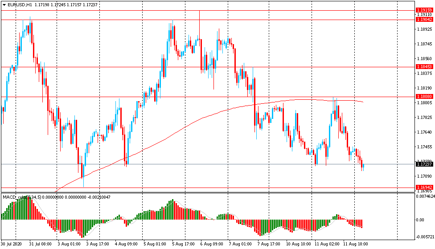Click the 6 Aug 09:00 time label

[x=212, y=244]
